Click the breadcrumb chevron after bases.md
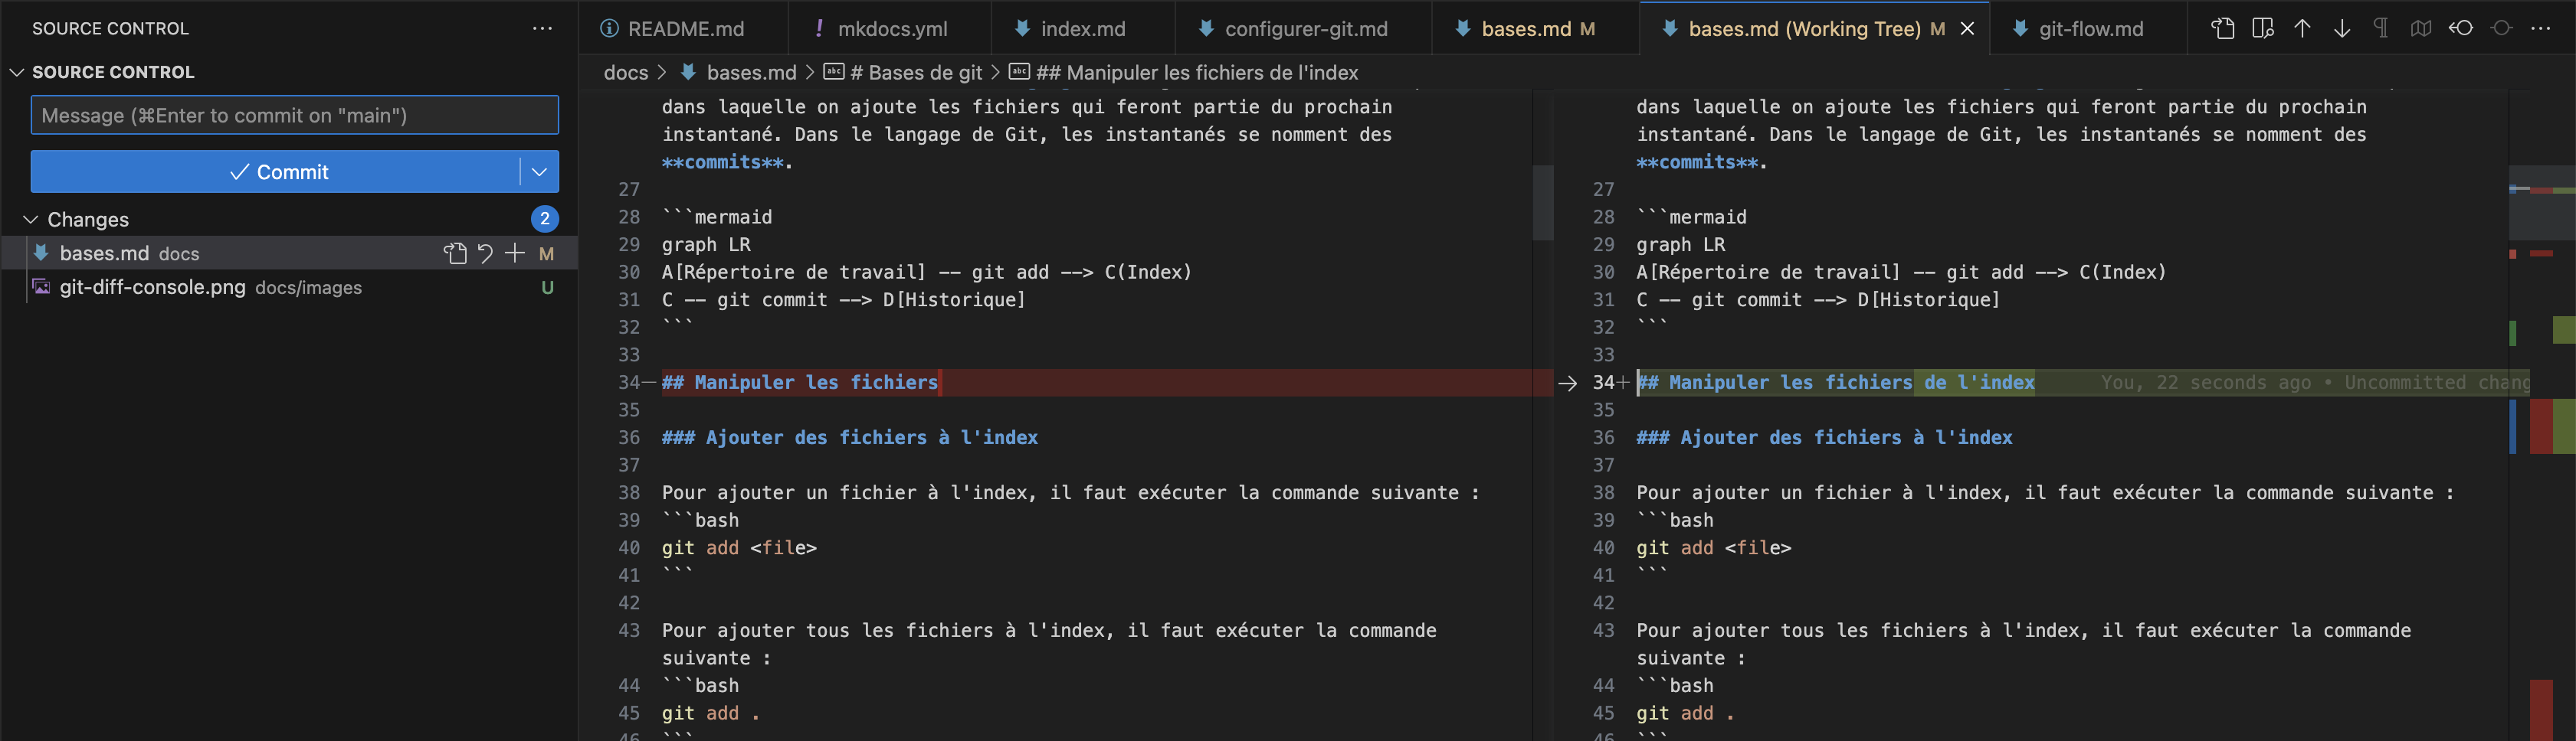2576x741 pixels. point(810,72)
